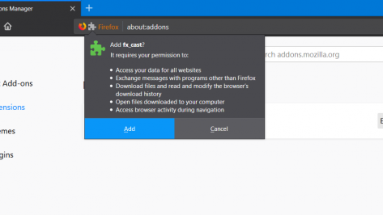Open a new tab with the plus button
383x215 pixels.
click(x=89, y=8)
